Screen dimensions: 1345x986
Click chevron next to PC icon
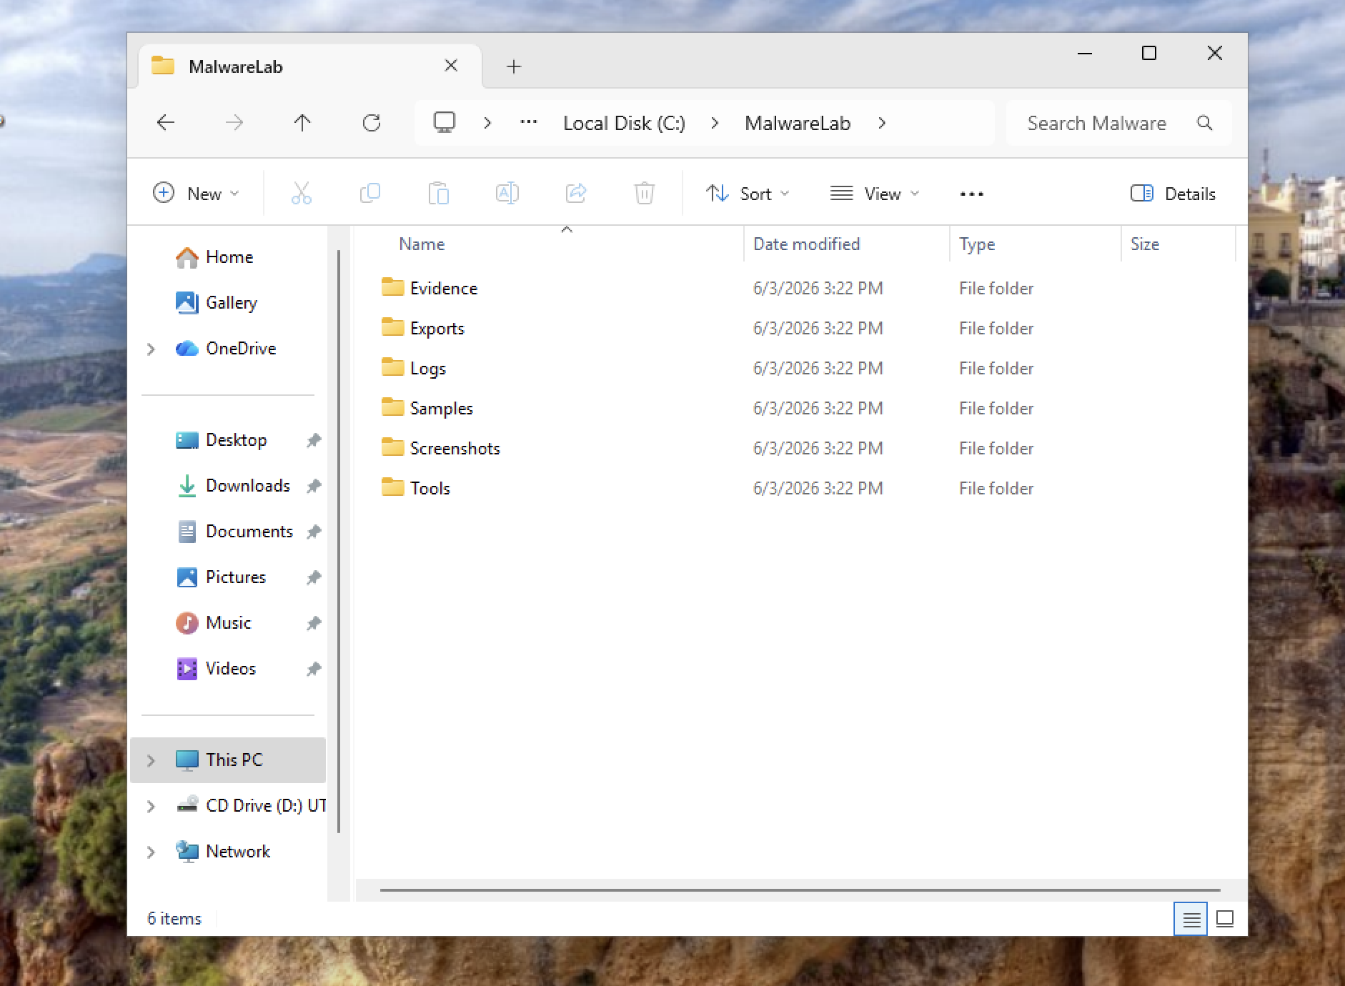(487, 123)
